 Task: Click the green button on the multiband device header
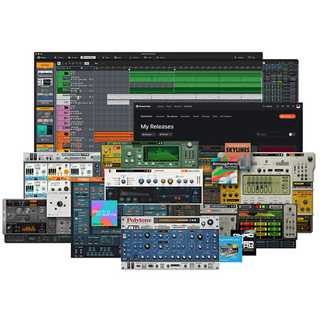tap(264, 207)
